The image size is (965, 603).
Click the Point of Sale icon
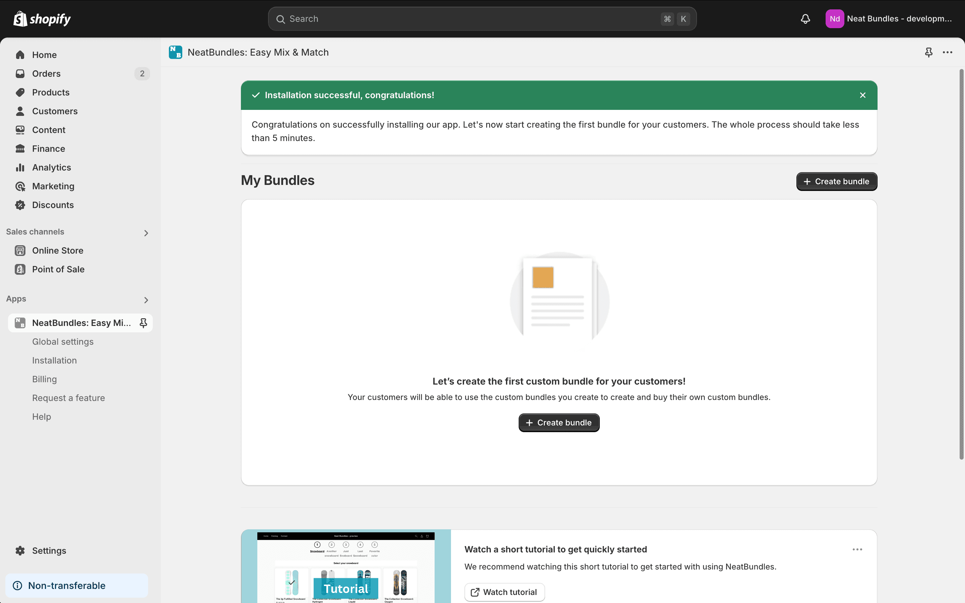coord(20,269)
